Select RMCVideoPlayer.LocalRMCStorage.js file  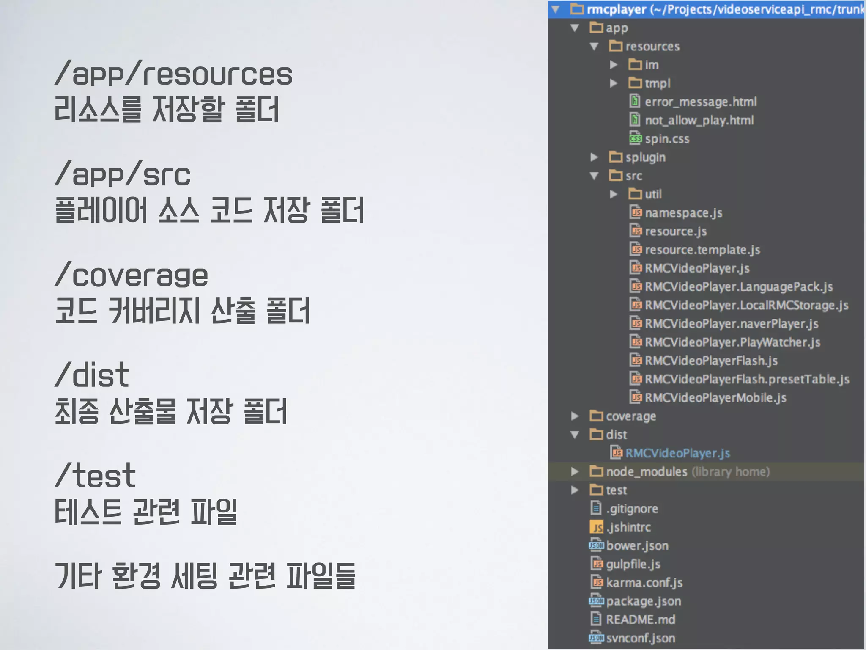pyautogui.click(x=746, y=306)
